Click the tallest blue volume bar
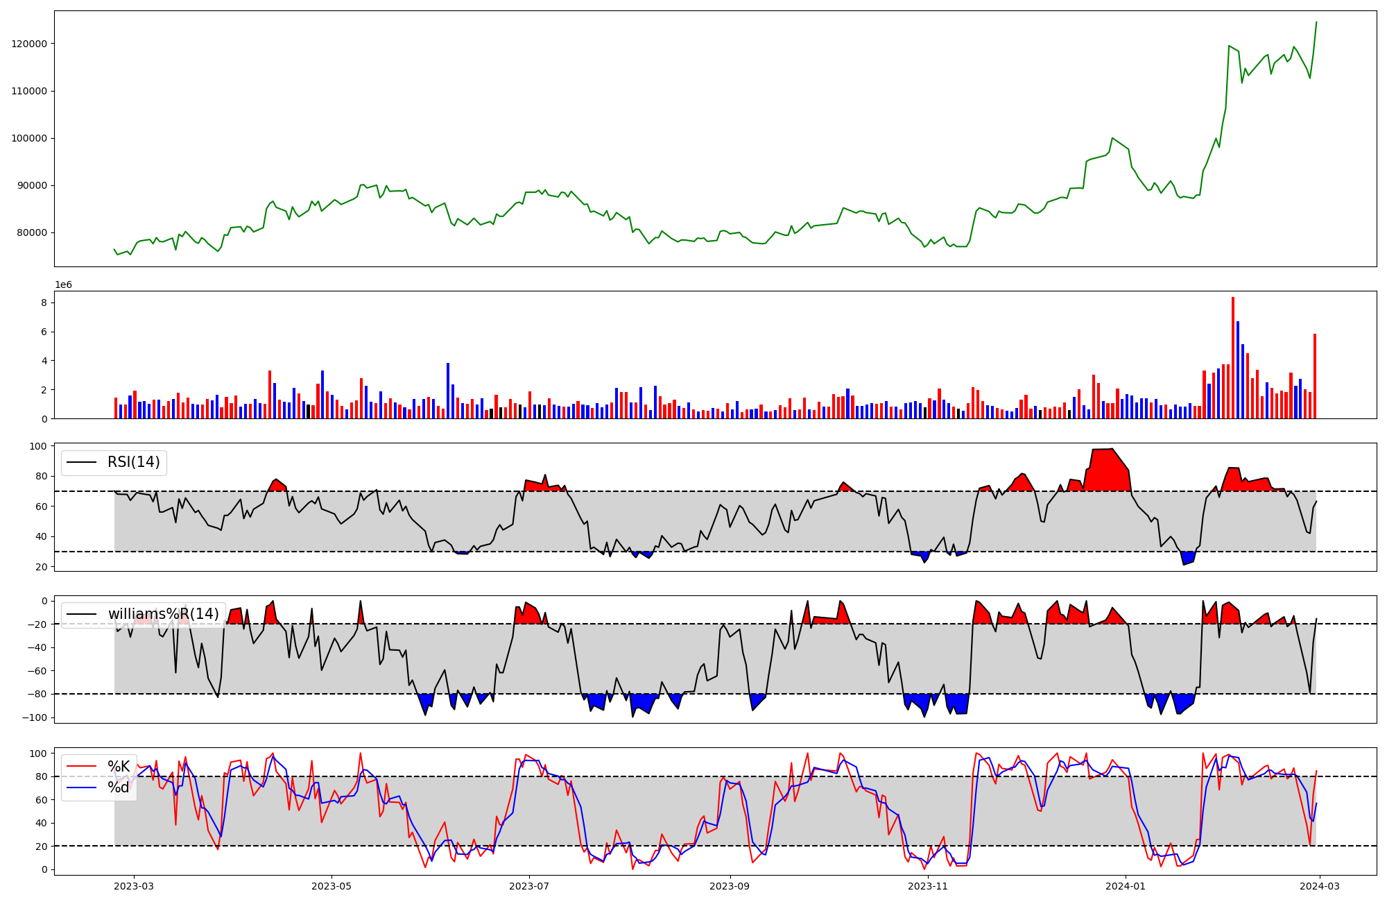The width and height of the screenshot is (1387, 902). [1238, 370]
